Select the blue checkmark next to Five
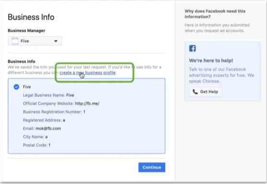267x184 pixels. 16,87
